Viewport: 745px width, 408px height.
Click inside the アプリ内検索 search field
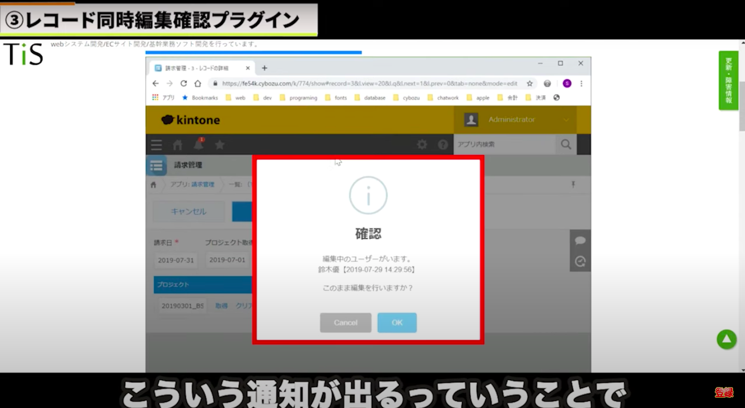(x=503, y=144)
